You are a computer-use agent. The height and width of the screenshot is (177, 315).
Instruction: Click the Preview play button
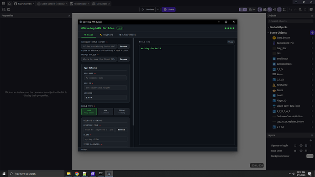point(147,10)
